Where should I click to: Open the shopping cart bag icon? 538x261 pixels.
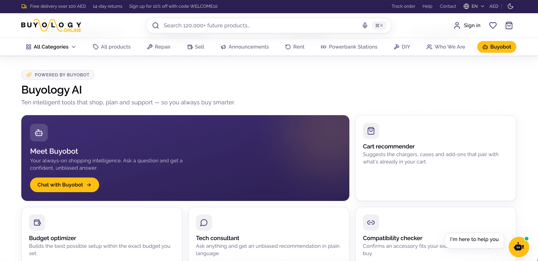coord(509,25)
